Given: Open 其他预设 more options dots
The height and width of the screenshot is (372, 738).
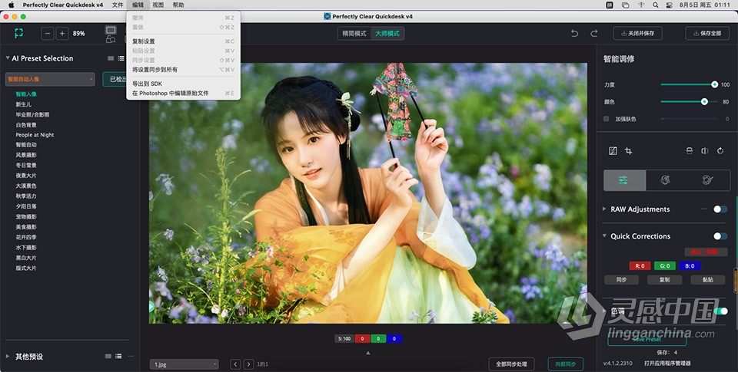Looking at the screenshot, I should pyautogui.click(x=131, y=357).
